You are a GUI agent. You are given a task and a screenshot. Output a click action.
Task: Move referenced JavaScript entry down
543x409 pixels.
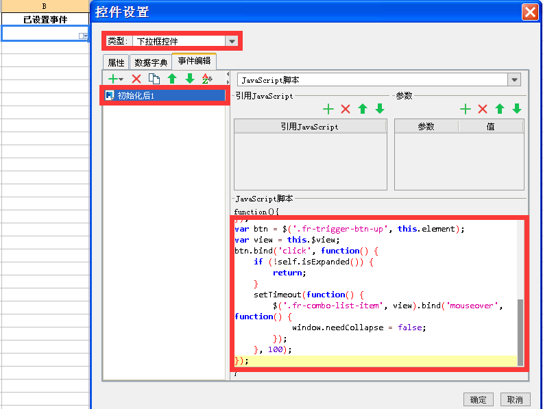(x=380, y=109)
